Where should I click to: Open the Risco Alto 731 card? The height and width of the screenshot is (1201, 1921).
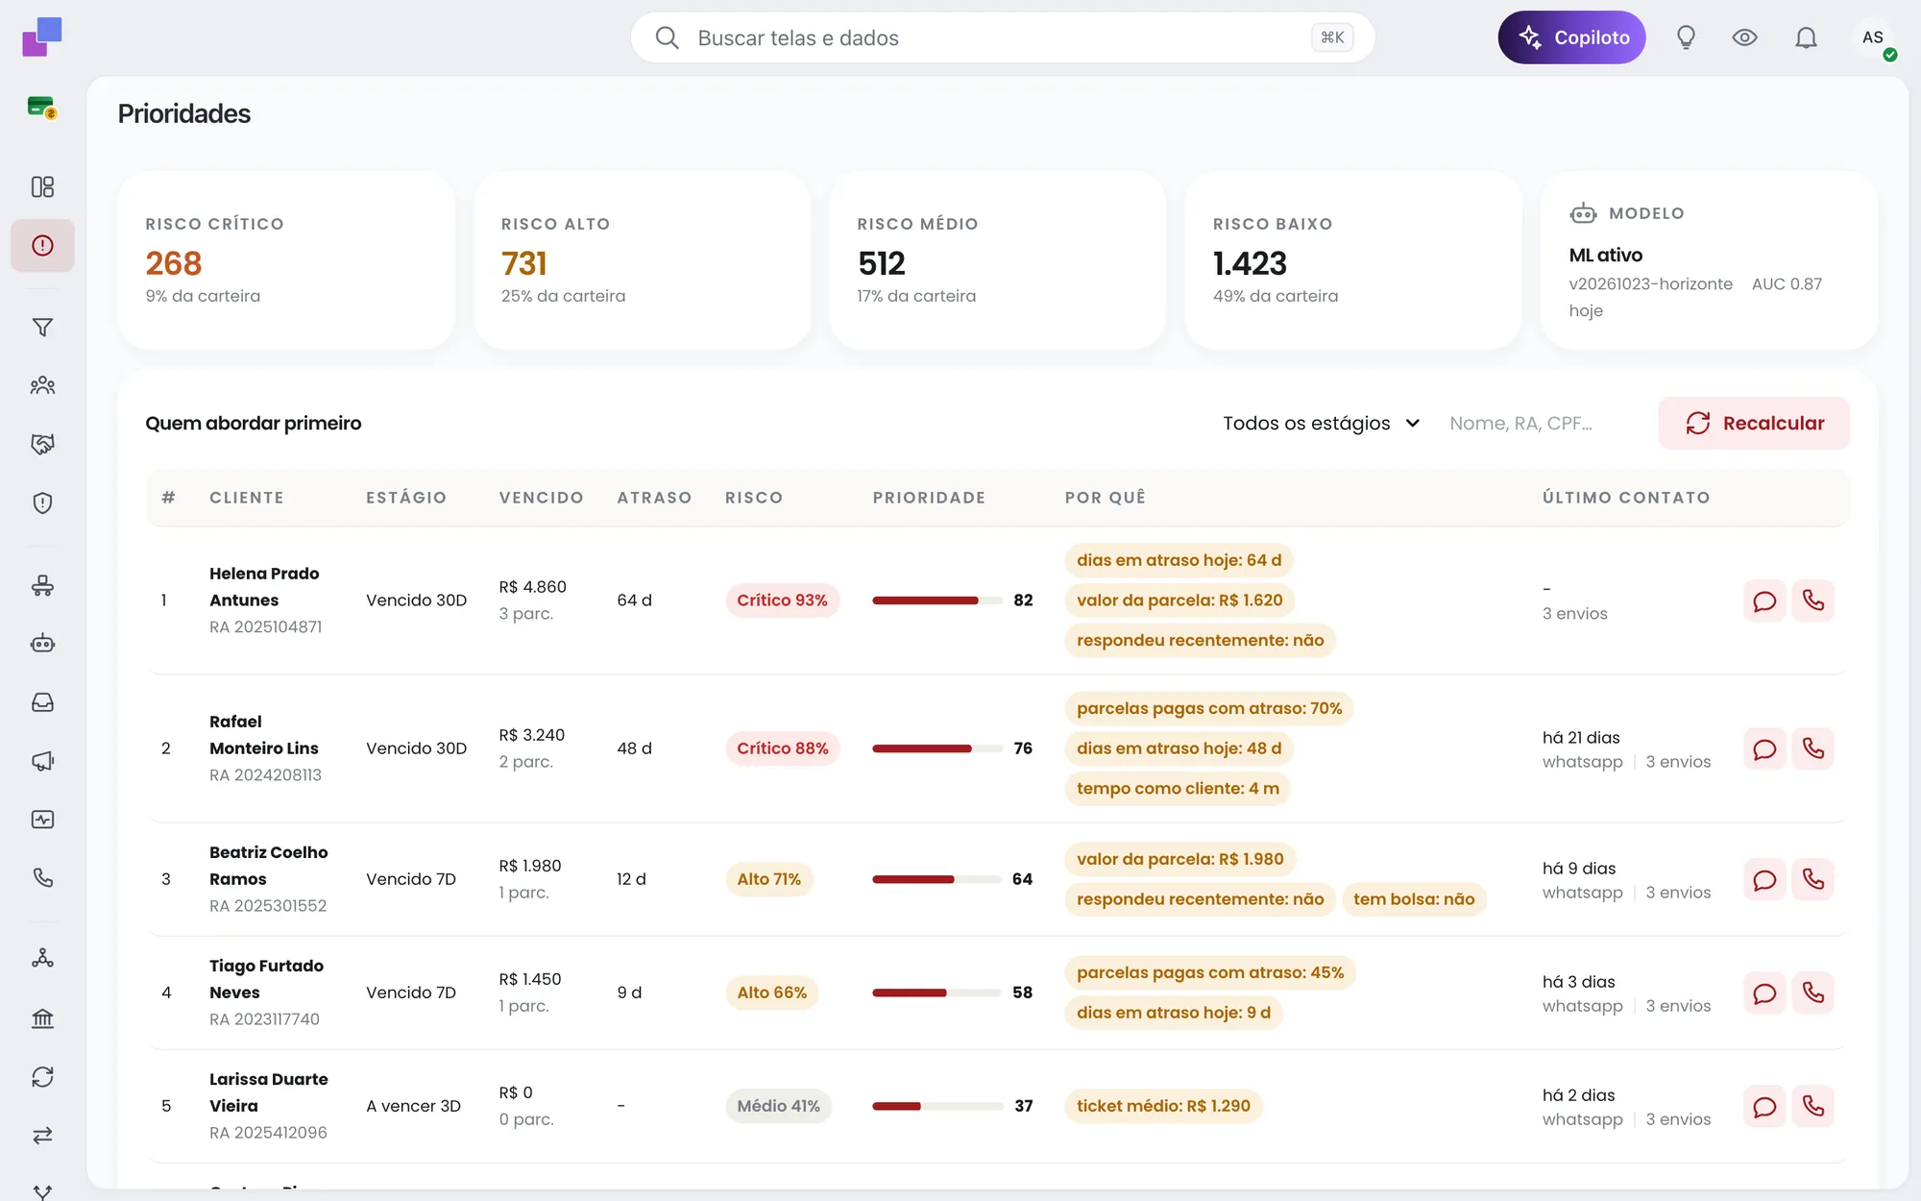click(643, 260)
